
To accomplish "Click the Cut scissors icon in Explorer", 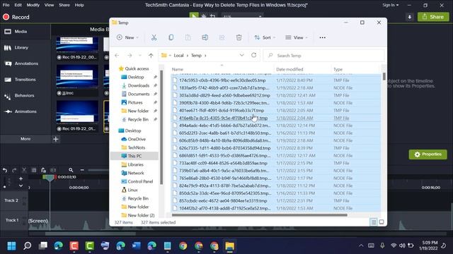I will pyautogui.click(x=154, y=37).
